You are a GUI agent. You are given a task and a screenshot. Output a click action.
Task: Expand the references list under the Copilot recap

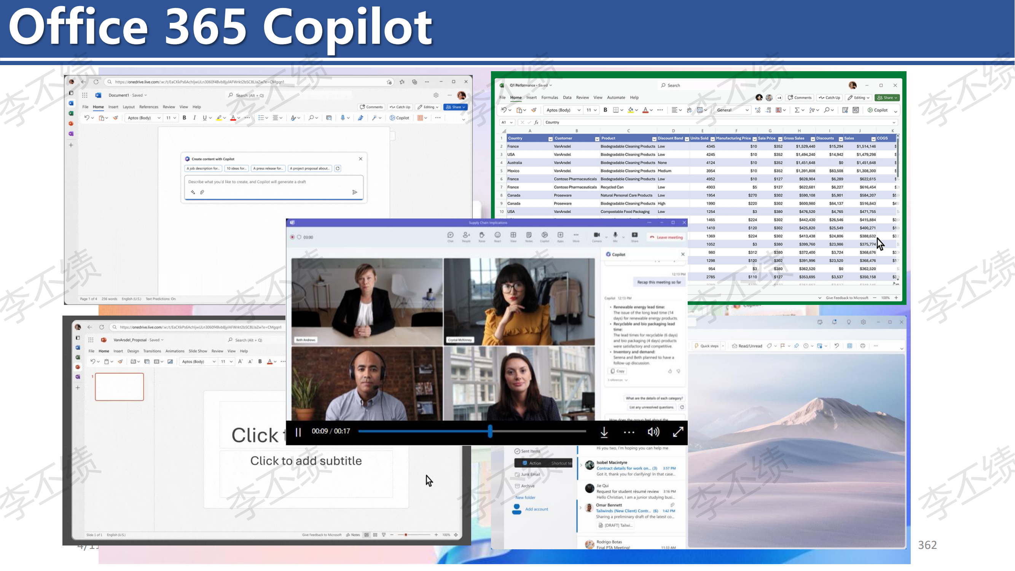pos(617,380)
